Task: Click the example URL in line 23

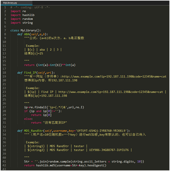Action: point(110,92)
